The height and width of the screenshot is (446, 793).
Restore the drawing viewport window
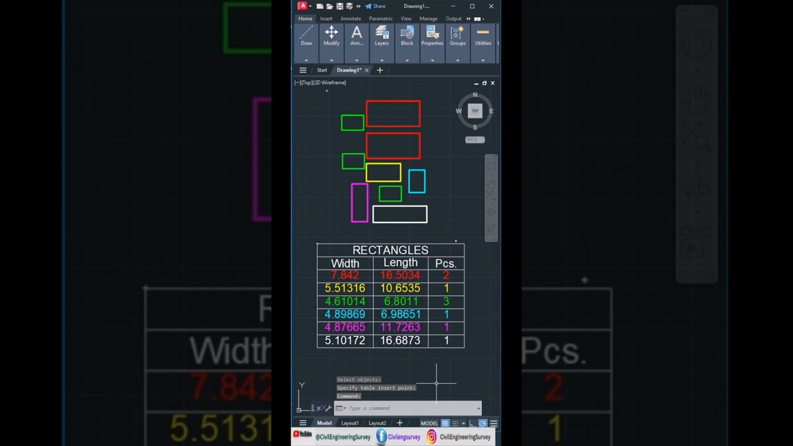click(x=484, y=83)
